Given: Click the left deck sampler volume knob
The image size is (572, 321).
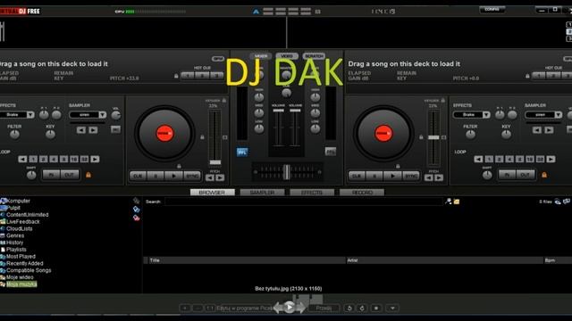Looking at the screenshot, I should [x=116, y=115].
